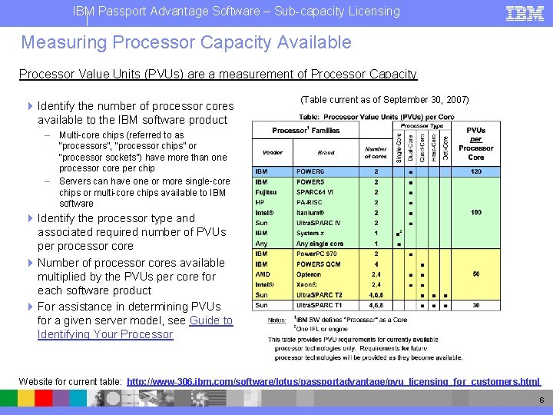Click the bullet arrow beside For assistance
This screenshot has height=415, width=553.
point(30,307)
